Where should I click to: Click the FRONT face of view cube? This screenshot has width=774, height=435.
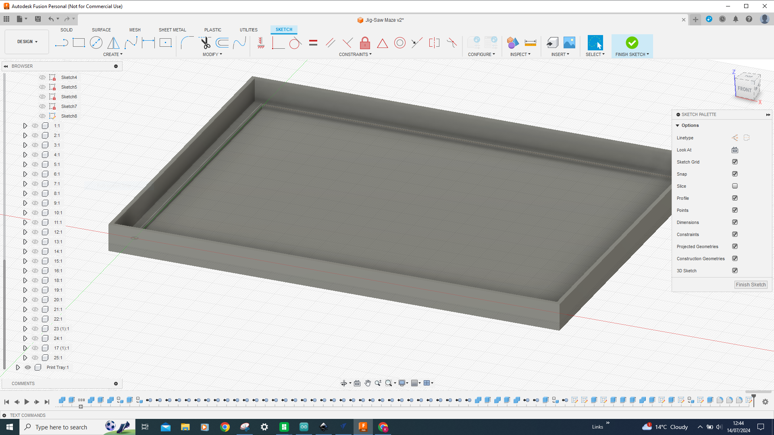point(745,89)
